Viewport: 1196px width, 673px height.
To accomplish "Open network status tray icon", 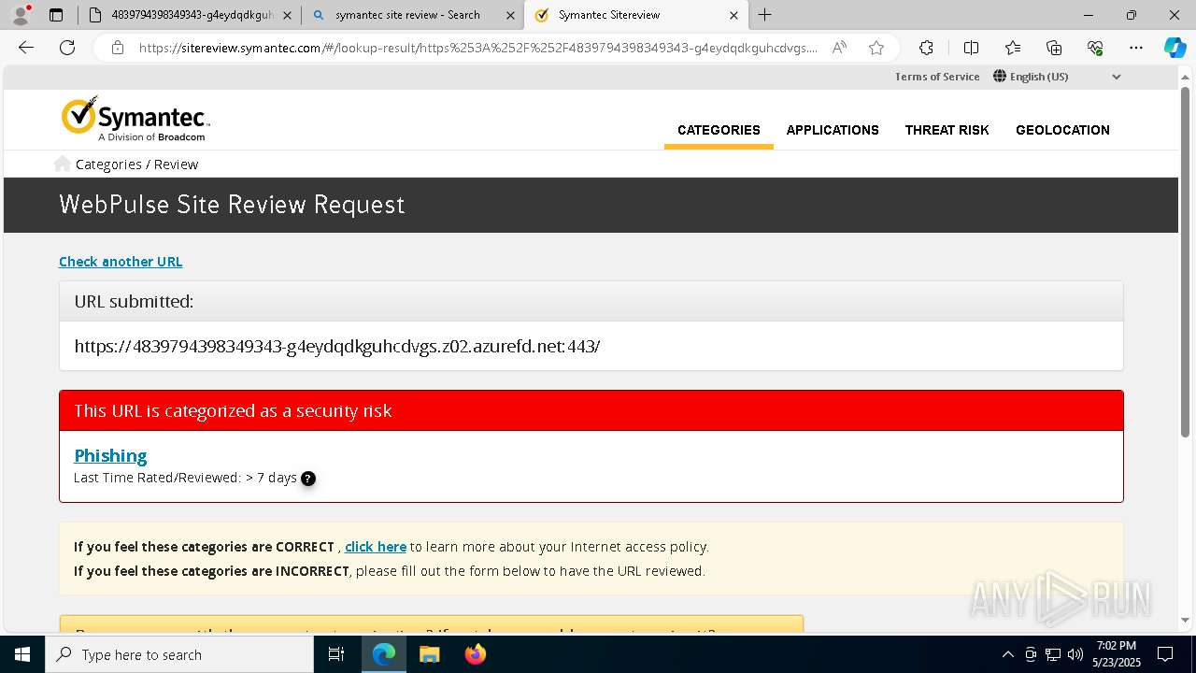I will pyautogui.click(x=1053, y=654).
